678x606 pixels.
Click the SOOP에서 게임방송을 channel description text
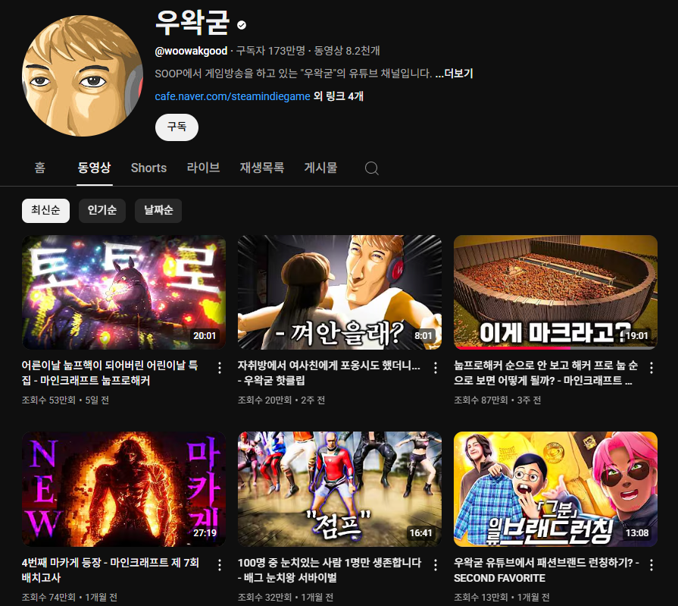coord(293,74)
